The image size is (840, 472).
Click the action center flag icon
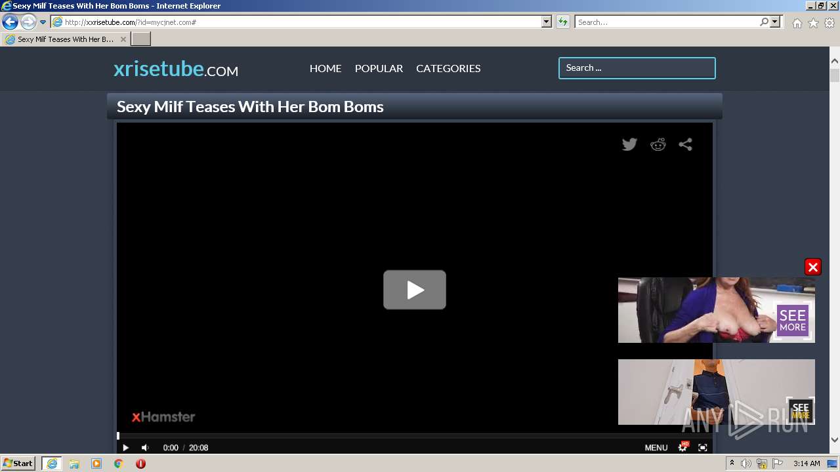tap(778, 463)
